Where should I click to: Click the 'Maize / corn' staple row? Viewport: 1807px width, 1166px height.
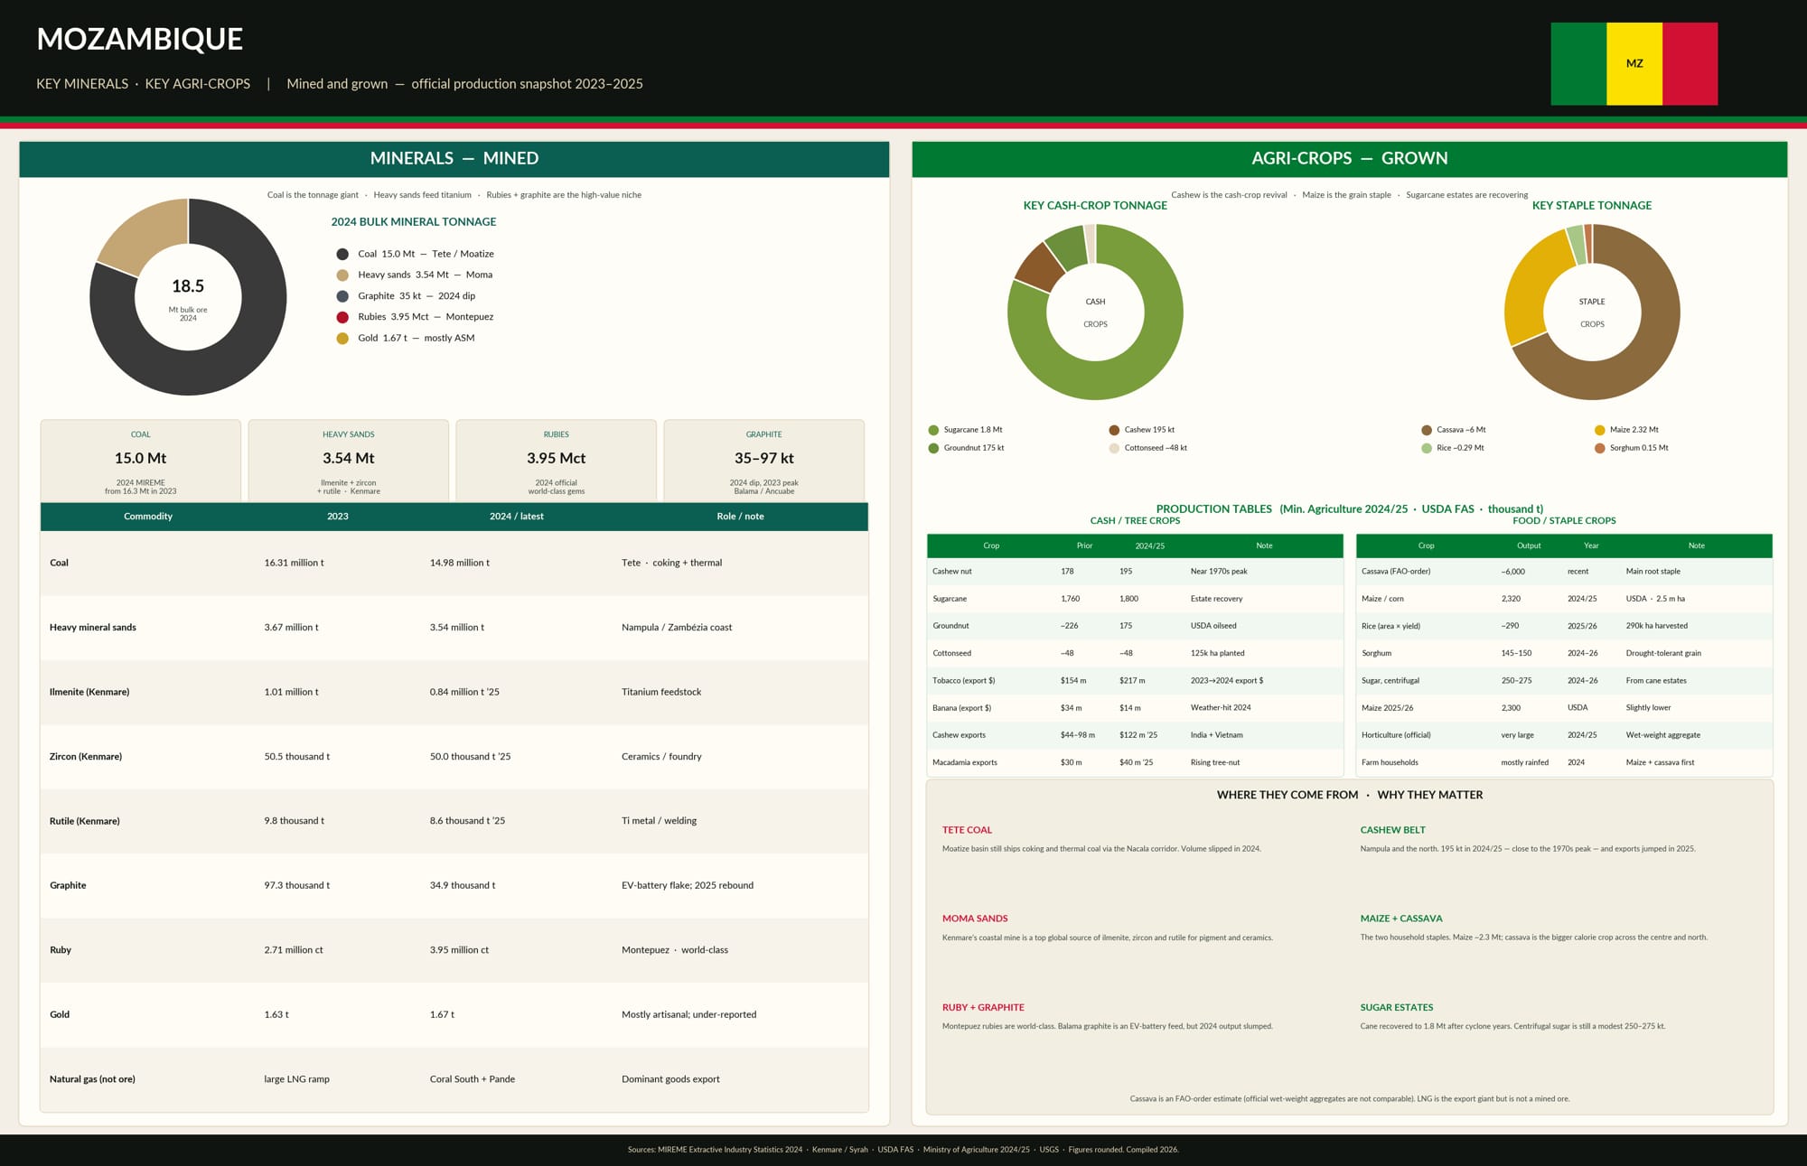tap(1564, 599)
